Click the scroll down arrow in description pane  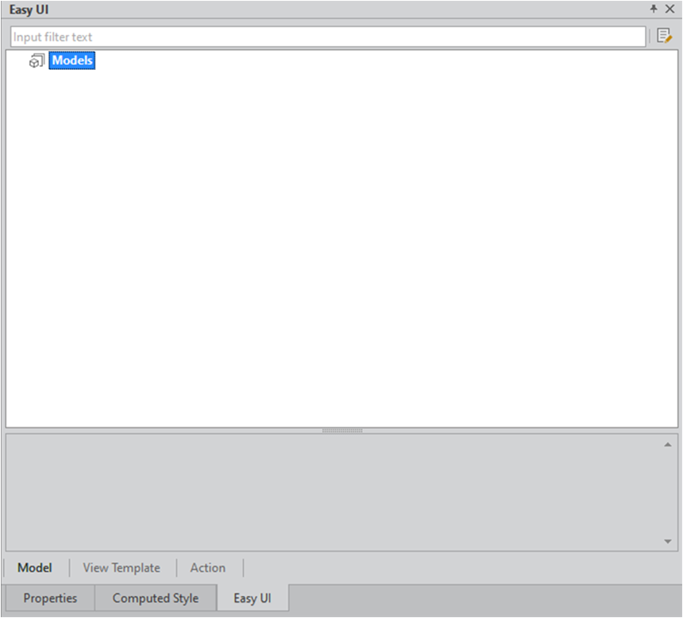(668, 541)
